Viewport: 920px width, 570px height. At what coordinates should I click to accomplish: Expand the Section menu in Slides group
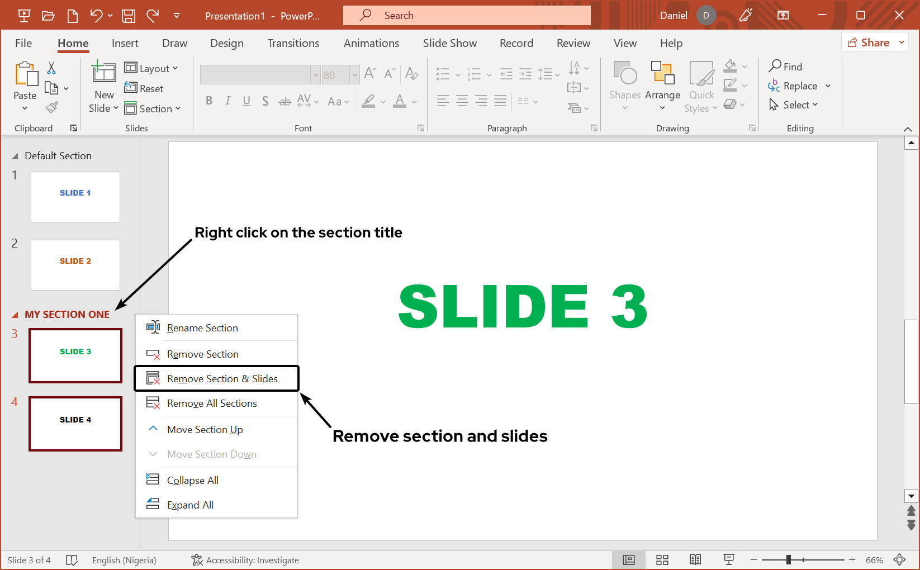pyautogui.click(x=153, y=108)
